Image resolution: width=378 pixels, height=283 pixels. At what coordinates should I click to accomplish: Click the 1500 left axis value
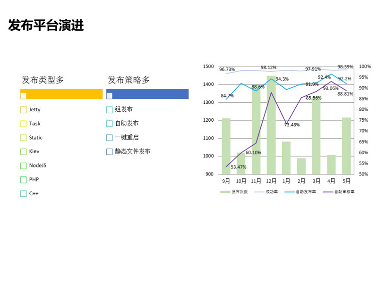(208, 67)
